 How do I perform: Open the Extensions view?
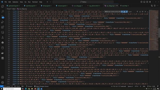click(2, 27)
